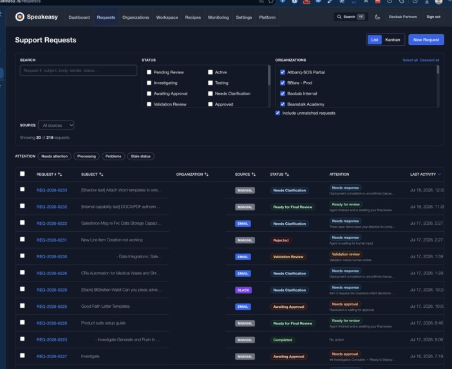Open the Workspace nav item
452x369 pixels.
coord(167,17)
